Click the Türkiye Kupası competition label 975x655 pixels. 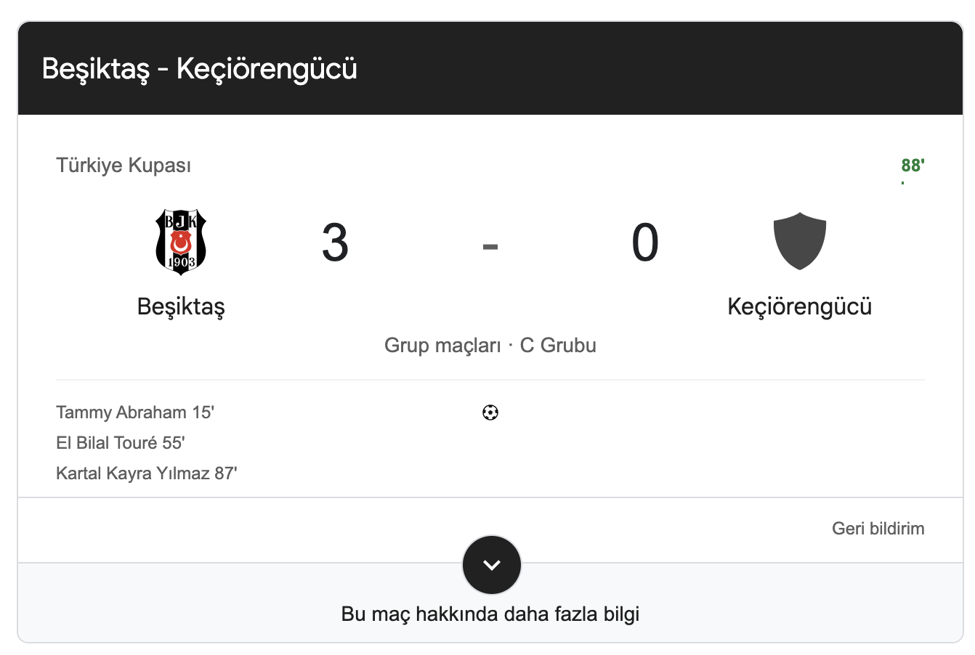124,166
